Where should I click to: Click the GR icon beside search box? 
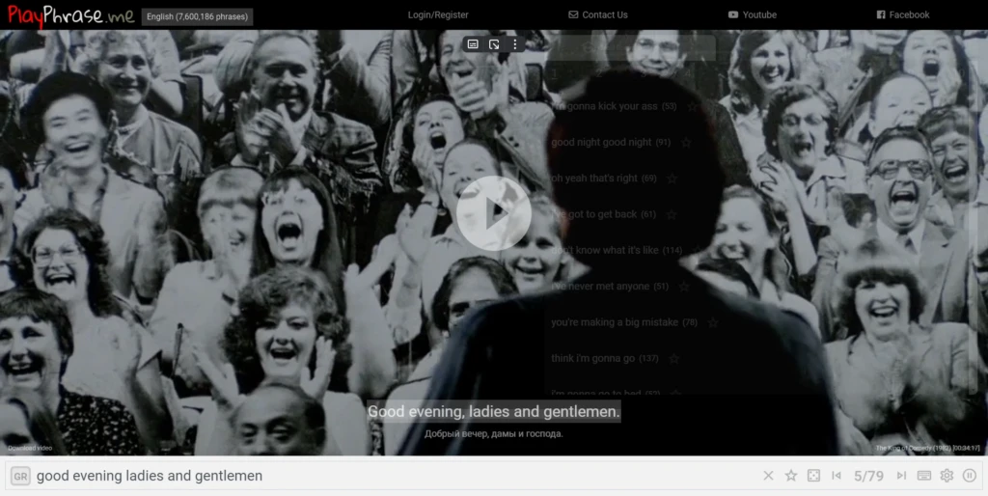(20, 476)
